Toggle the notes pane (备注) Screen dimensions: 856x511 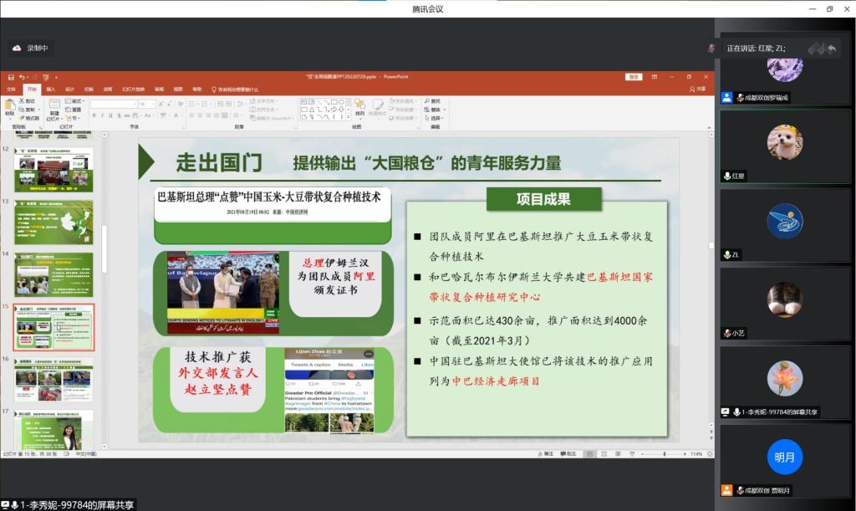click(548, 454)
